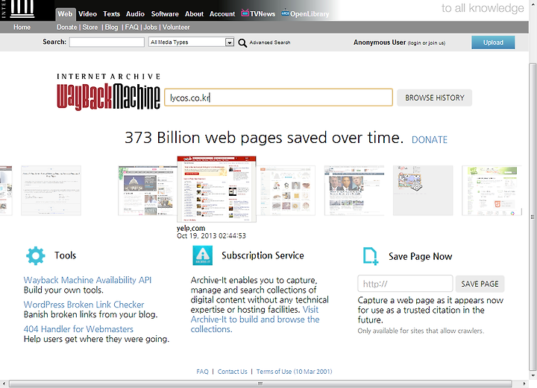Go to the Home link
The width and height of the screenshot is (537, 388).
click(22, 27)
